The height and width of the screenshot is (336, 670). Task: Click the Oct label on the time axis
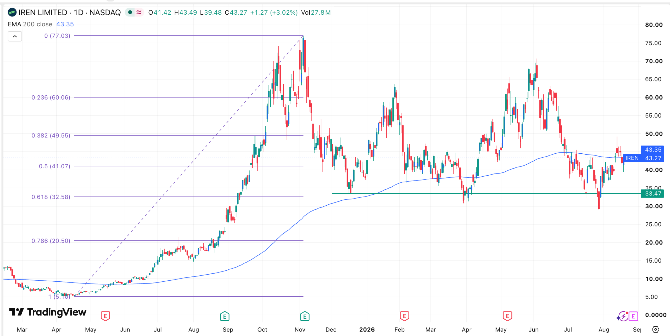pos(262,329)
